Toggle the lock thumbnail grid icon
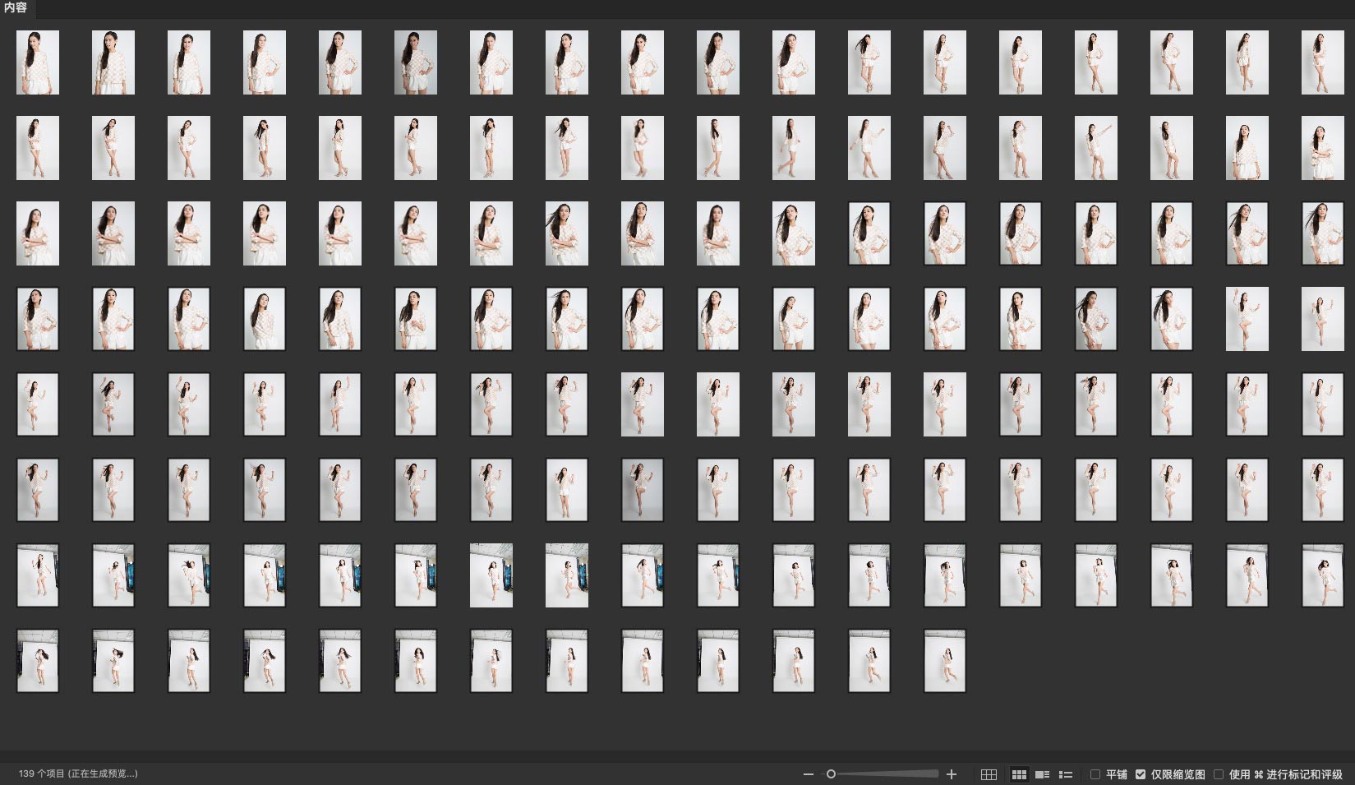This screenshot has height=785, width=1355. pyautogui.click(x=989, y=774)
